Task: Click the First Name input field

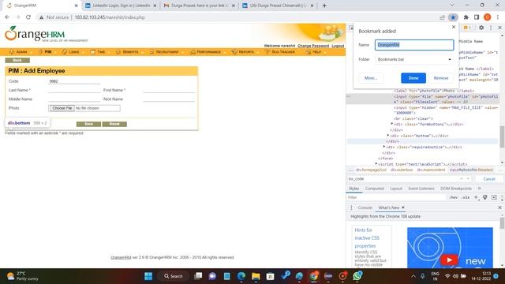Action: coord(169,90)
